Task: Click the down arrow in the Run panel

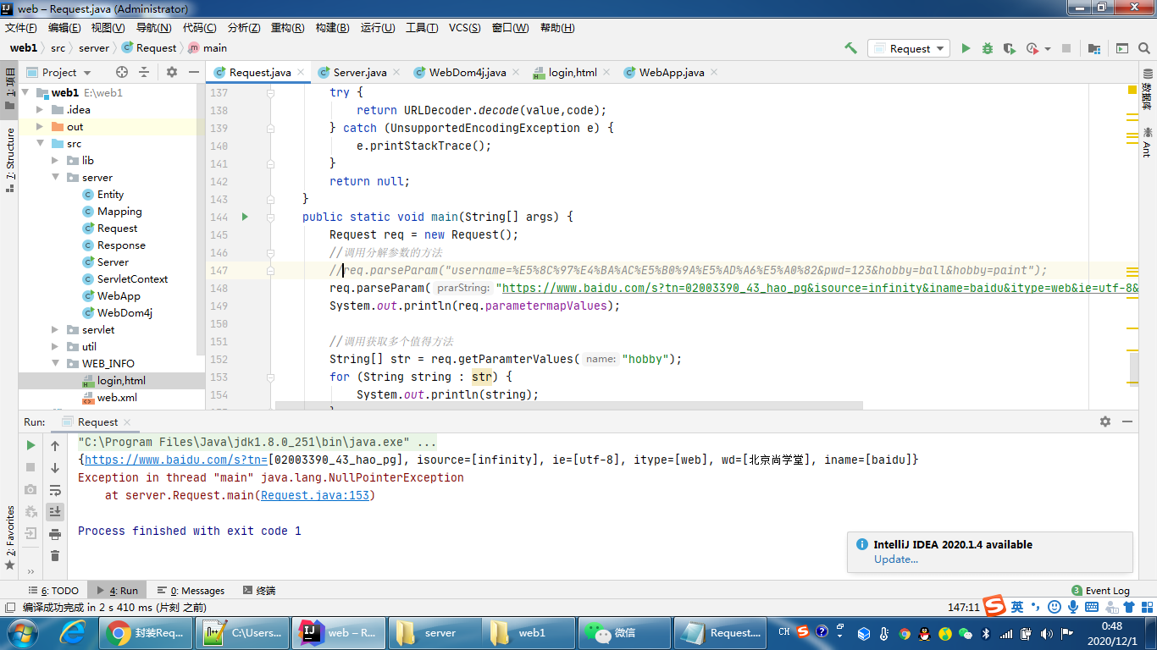Action: (55, 467)
